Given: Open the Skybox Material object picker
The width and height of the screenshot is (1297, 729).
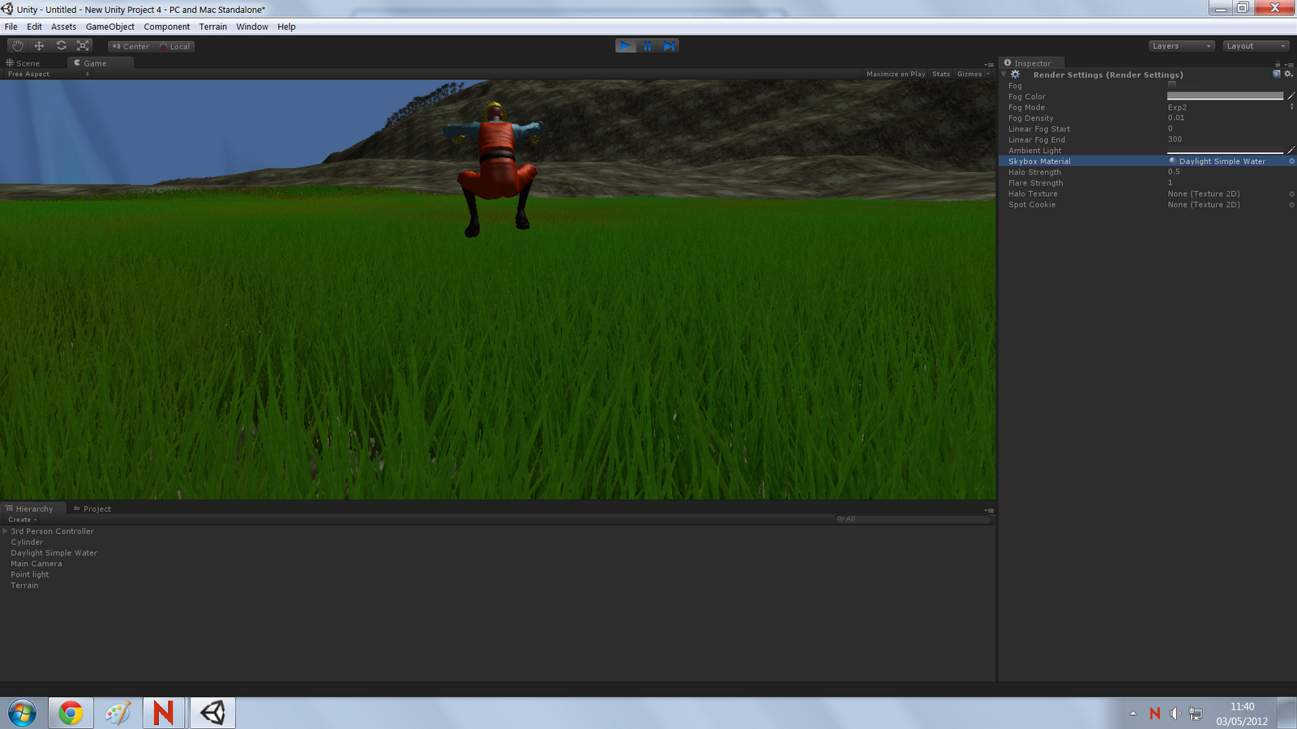Looking at the screenshot, I should point(1291,161).
